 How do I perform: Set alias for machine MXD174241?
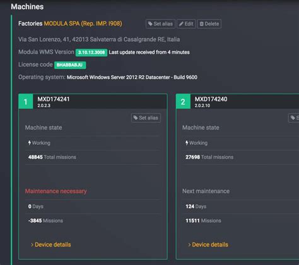pyautogui.click(x=146, y=118)
